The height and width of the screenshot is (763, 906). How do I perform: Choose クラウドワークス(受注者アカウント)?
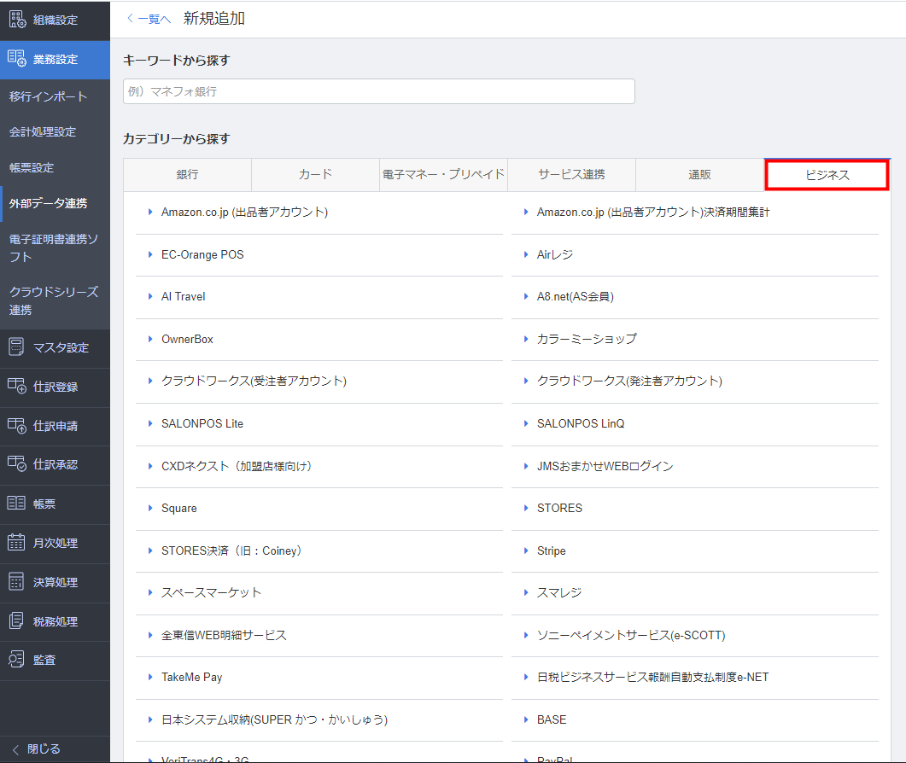[254, 381]
